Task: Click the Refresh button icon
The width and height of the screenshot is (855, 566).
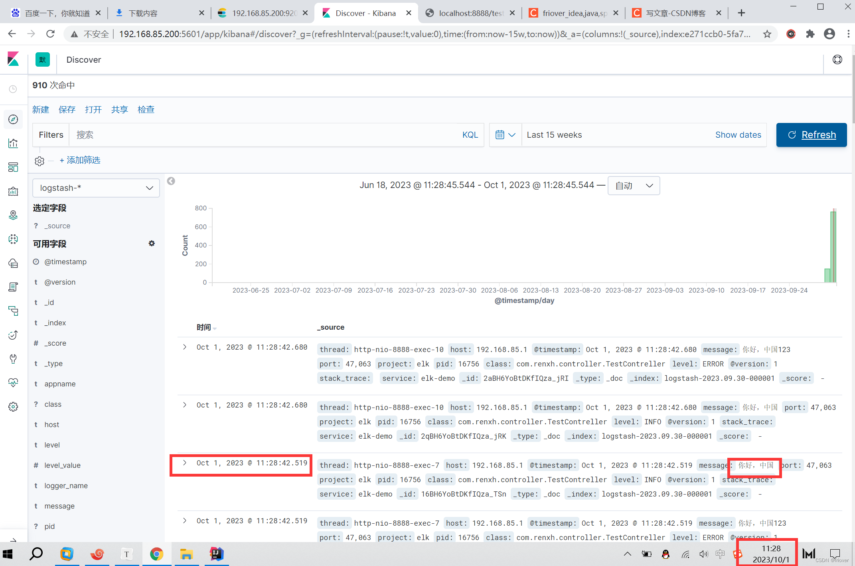Action: pos(792,135)
